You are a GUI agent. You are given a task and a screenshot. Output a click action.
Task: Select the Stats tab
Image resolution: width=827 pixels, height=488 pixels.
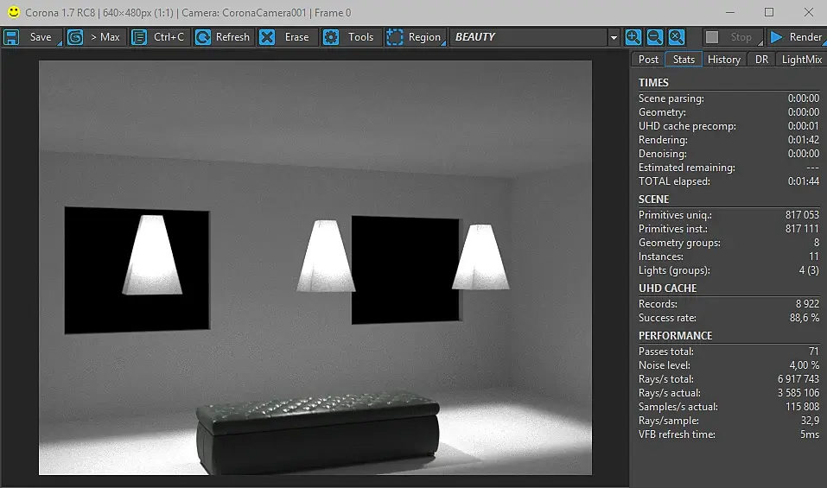[x=684, y=60]
